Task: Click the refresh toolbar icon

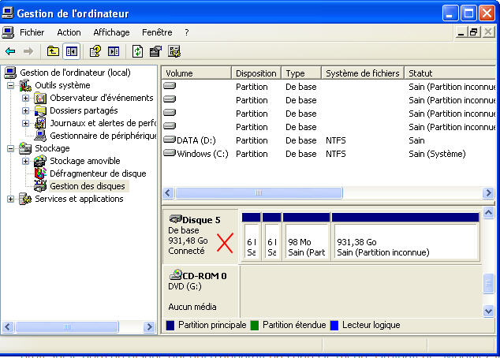Action: tap(137, 51)
